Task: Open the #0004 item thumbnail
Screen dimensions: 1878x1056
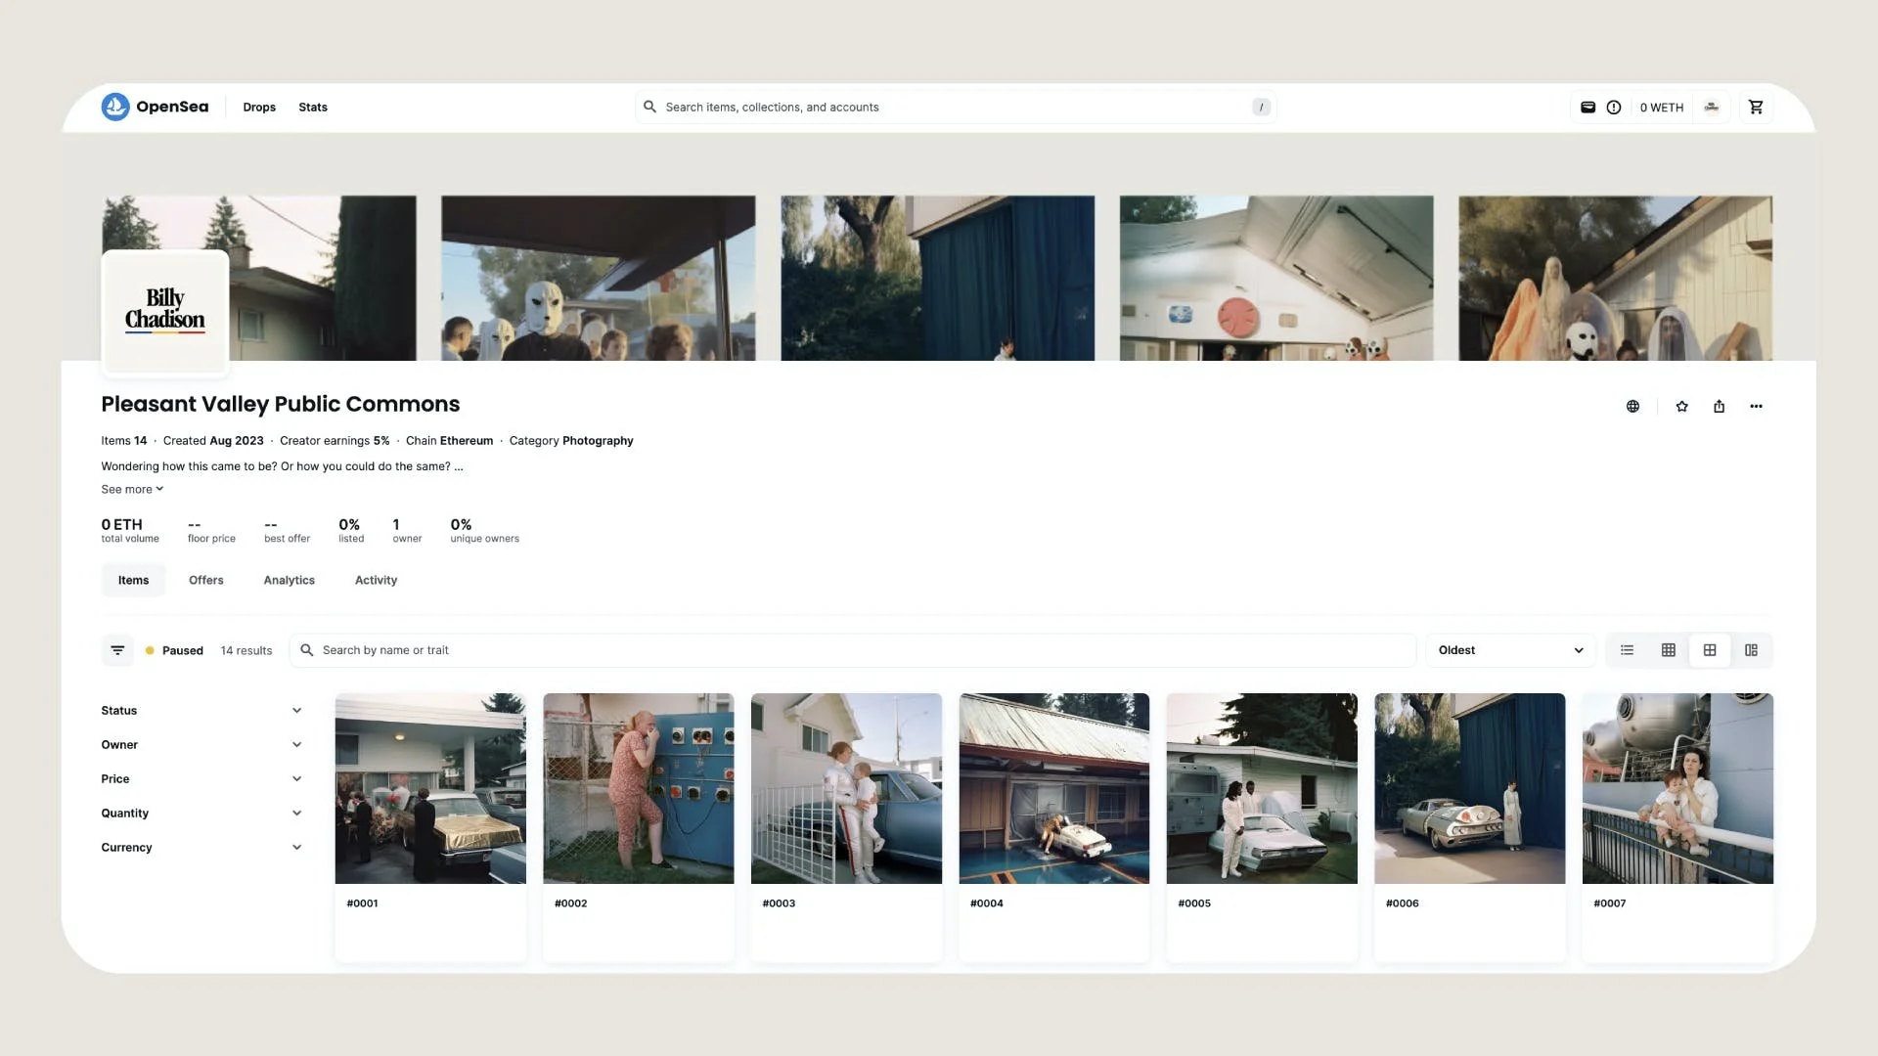Action: 1053,788
